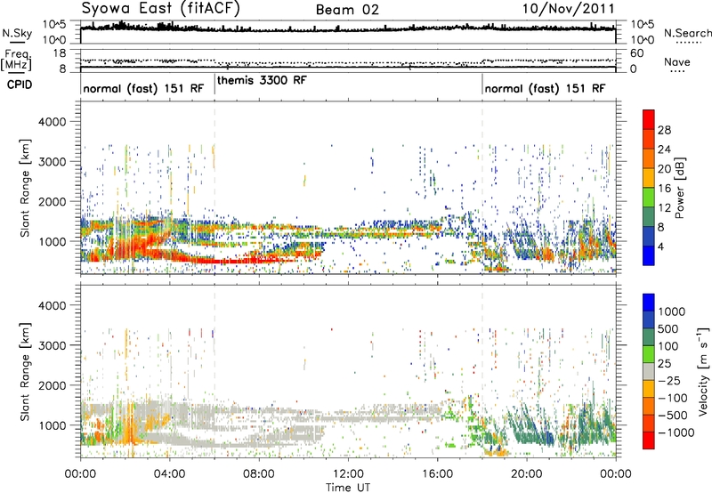Click the 'Syowa East (fitACF)' title
The width and height of the screenshot is (712, 493).
(160, 8)
